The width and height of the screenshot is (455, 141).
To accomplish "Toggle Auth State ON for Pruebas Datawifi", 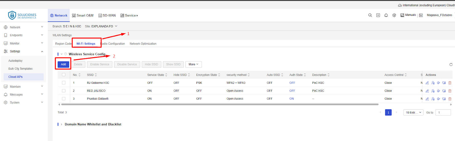I will (291, 99).
